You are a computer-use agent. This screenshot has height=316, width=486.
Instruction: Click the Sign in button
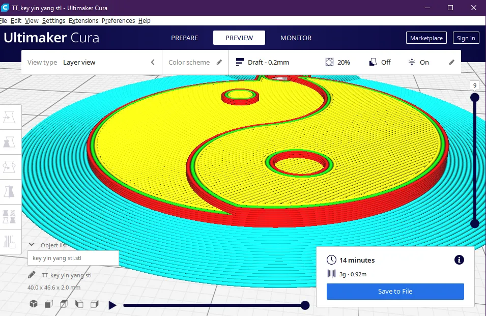[466, 38]
